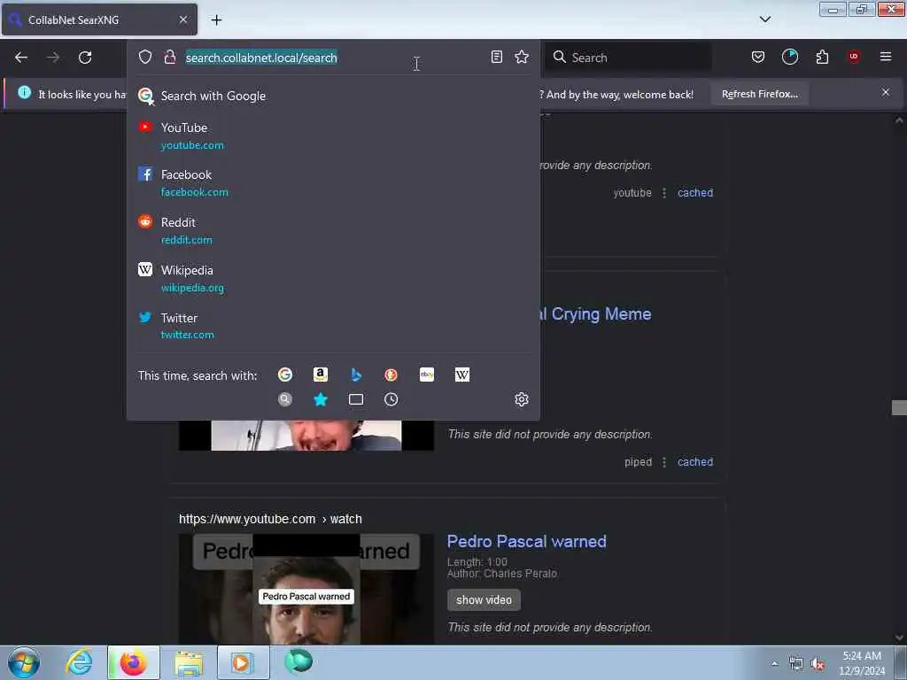Expand options dots next to youtube engine

(663, 192)
